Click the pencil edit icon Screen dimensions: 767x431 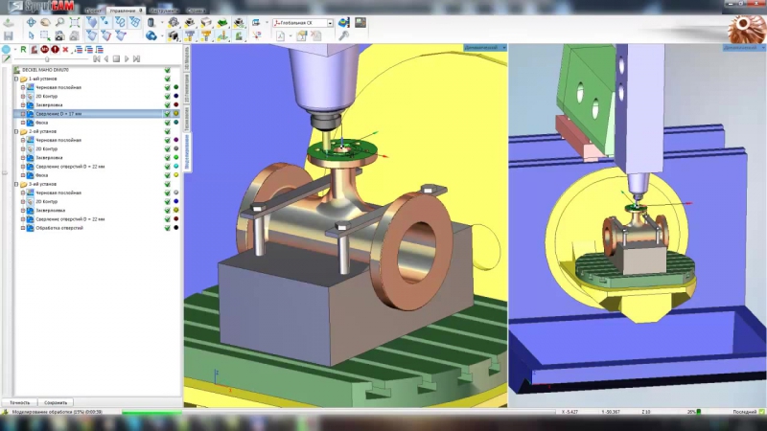point(6,58)
